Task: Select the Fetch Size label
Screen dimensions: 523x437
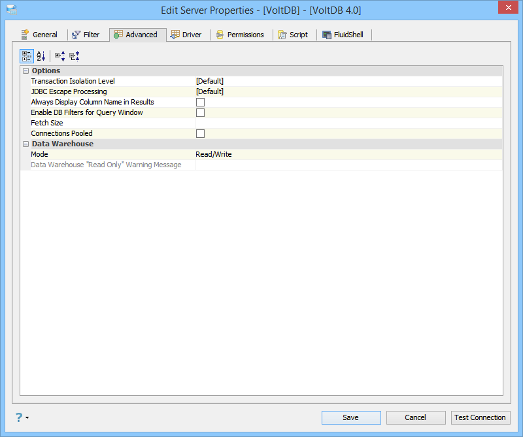Action: (46, 123)
